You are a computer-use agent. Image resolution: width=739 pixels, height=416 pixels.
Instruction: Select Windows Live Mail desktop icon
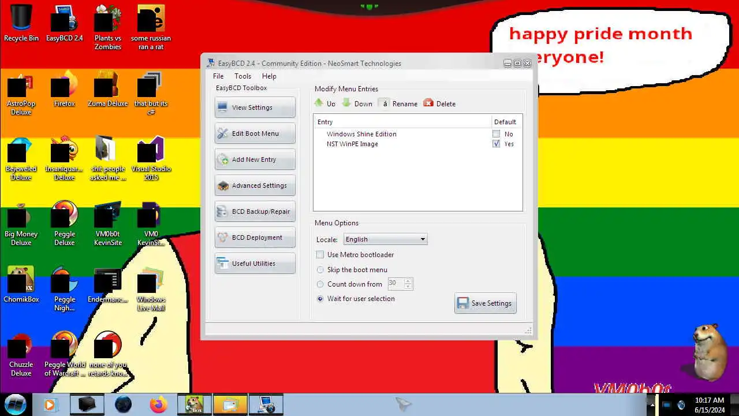point(151,288)
